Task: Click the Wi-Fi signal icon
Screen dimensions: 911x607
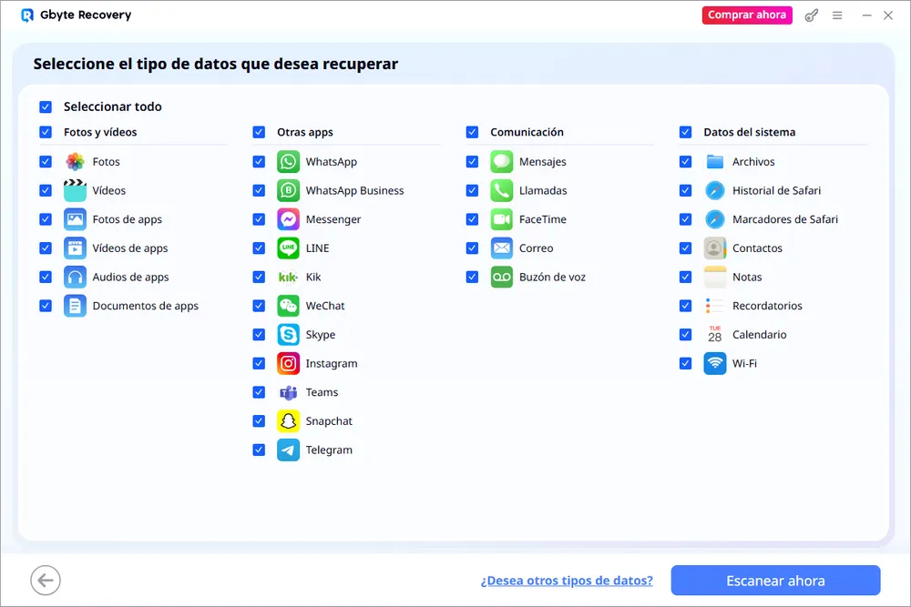Action: tap(714, 363)
